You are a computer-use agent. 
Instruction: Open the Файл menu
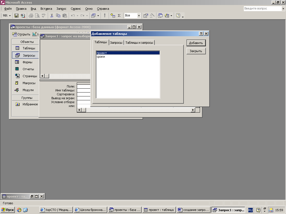pyautogui.click(x=8, y=9)
